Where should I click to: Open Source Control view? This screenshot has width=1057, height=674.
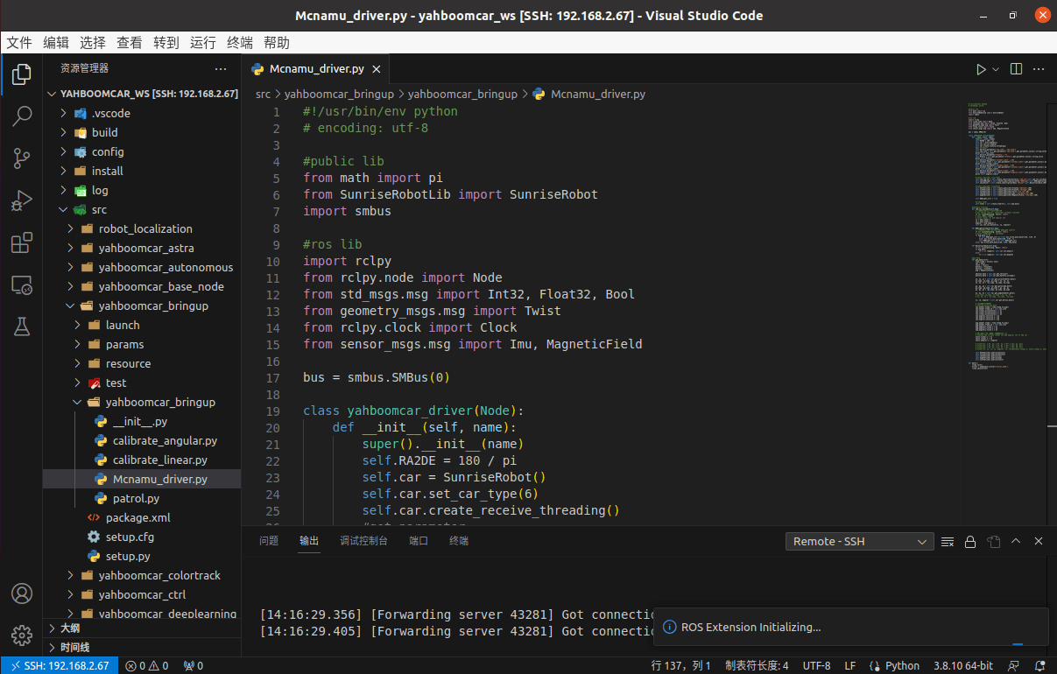click(x=22, y=158)
